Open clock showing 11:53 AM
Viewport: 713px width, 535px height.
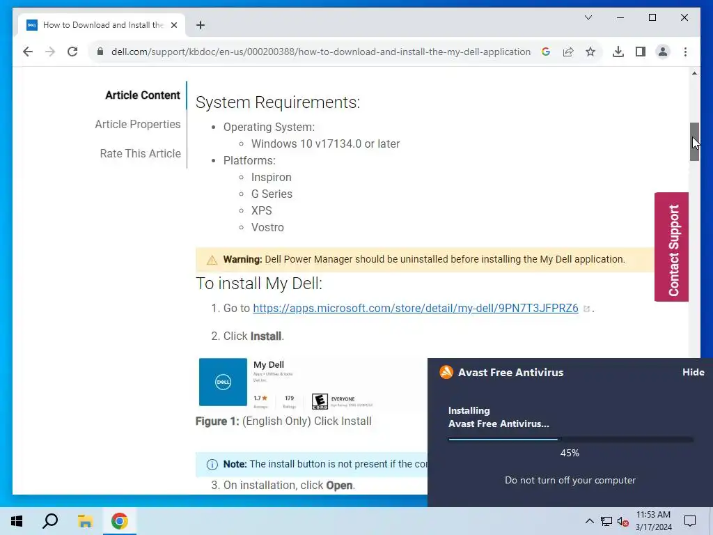point(653,521)
